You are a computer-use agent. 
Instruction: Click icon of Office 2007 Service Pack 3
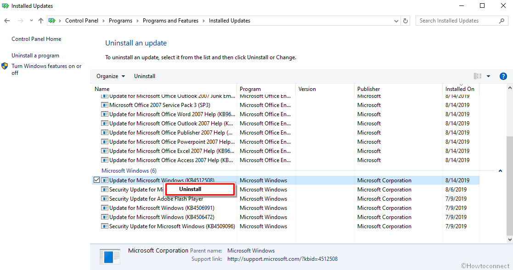point(105,105)
